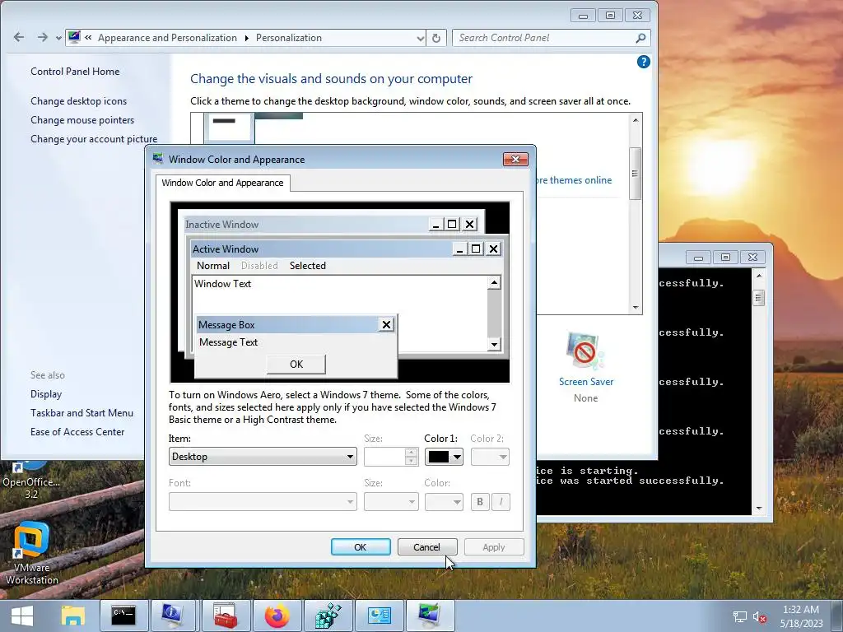This screenshot has width=843, height=632.
Task: Click the Italic font style button
Action: pyautogui.click(x=501, y=501)
